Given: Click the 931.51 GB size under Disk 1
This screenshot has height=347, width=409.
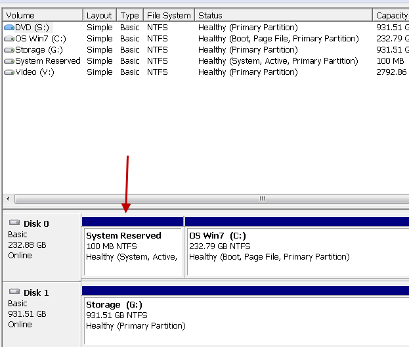Looking at the screenshot, I should 27,314.
